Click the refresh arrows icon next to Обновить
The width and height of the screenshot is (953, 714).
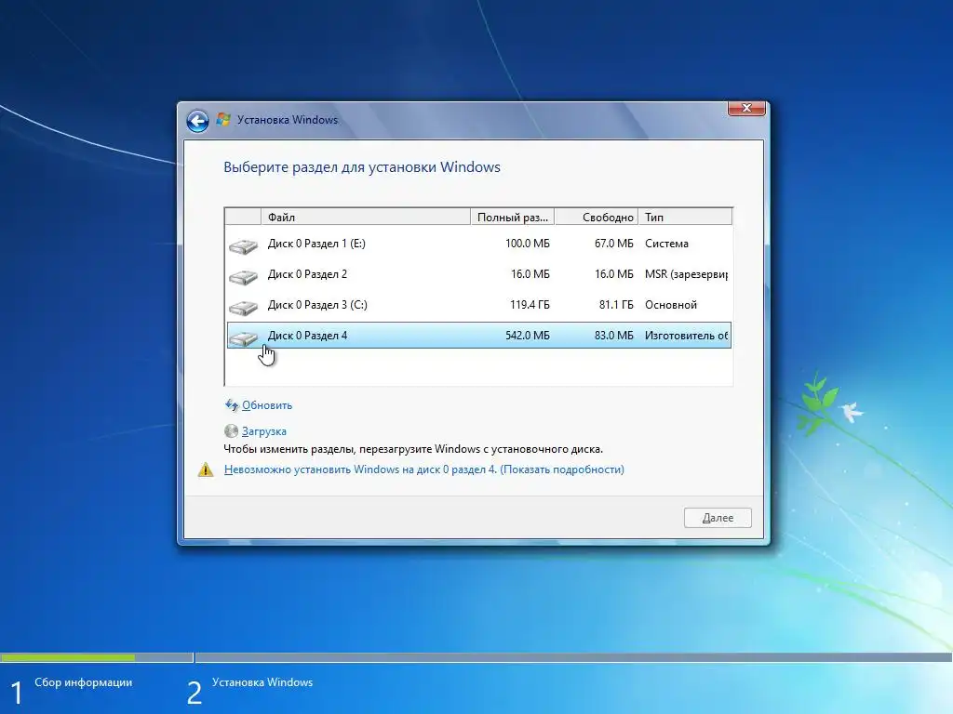click(232, 405)
